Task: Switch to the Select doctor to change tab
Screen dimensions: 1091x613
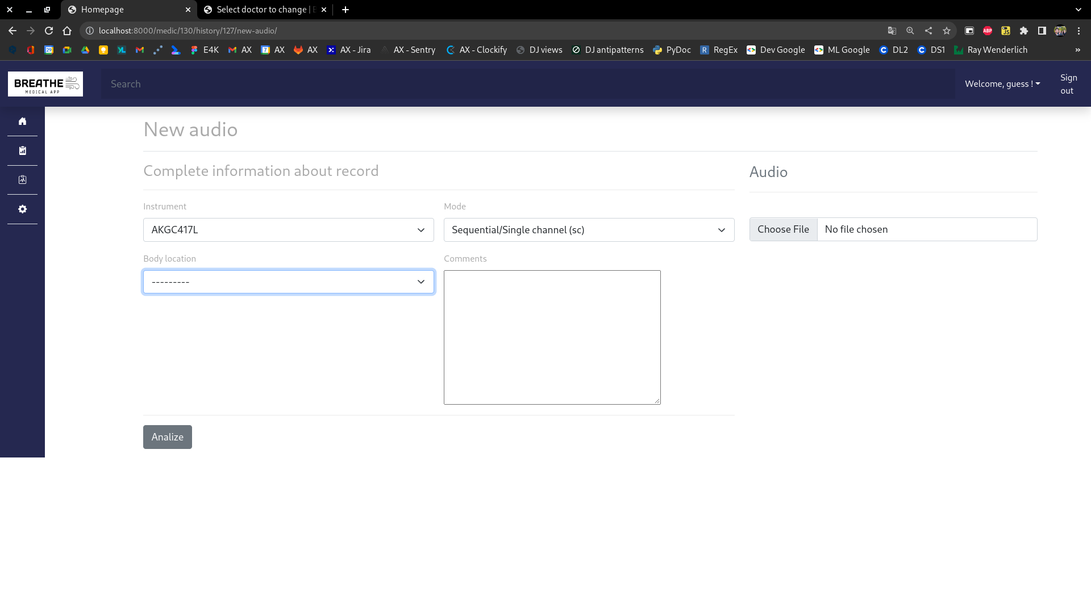Action: pos(261,10)
